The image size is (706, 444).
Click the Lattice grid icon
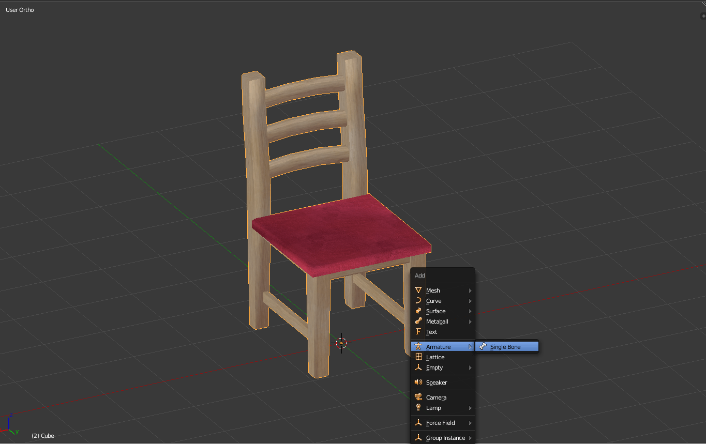tap(418, 357)
